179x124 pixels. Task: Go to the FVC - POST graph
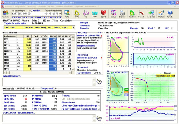120,72
